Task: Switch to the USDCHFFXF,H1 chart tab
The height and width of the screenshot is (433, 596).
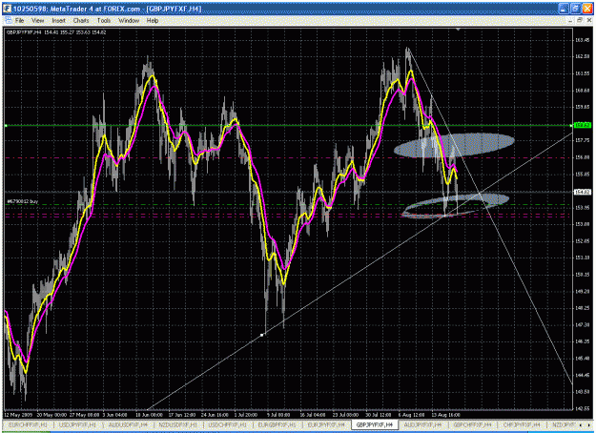Action: (x=227, y=424)
